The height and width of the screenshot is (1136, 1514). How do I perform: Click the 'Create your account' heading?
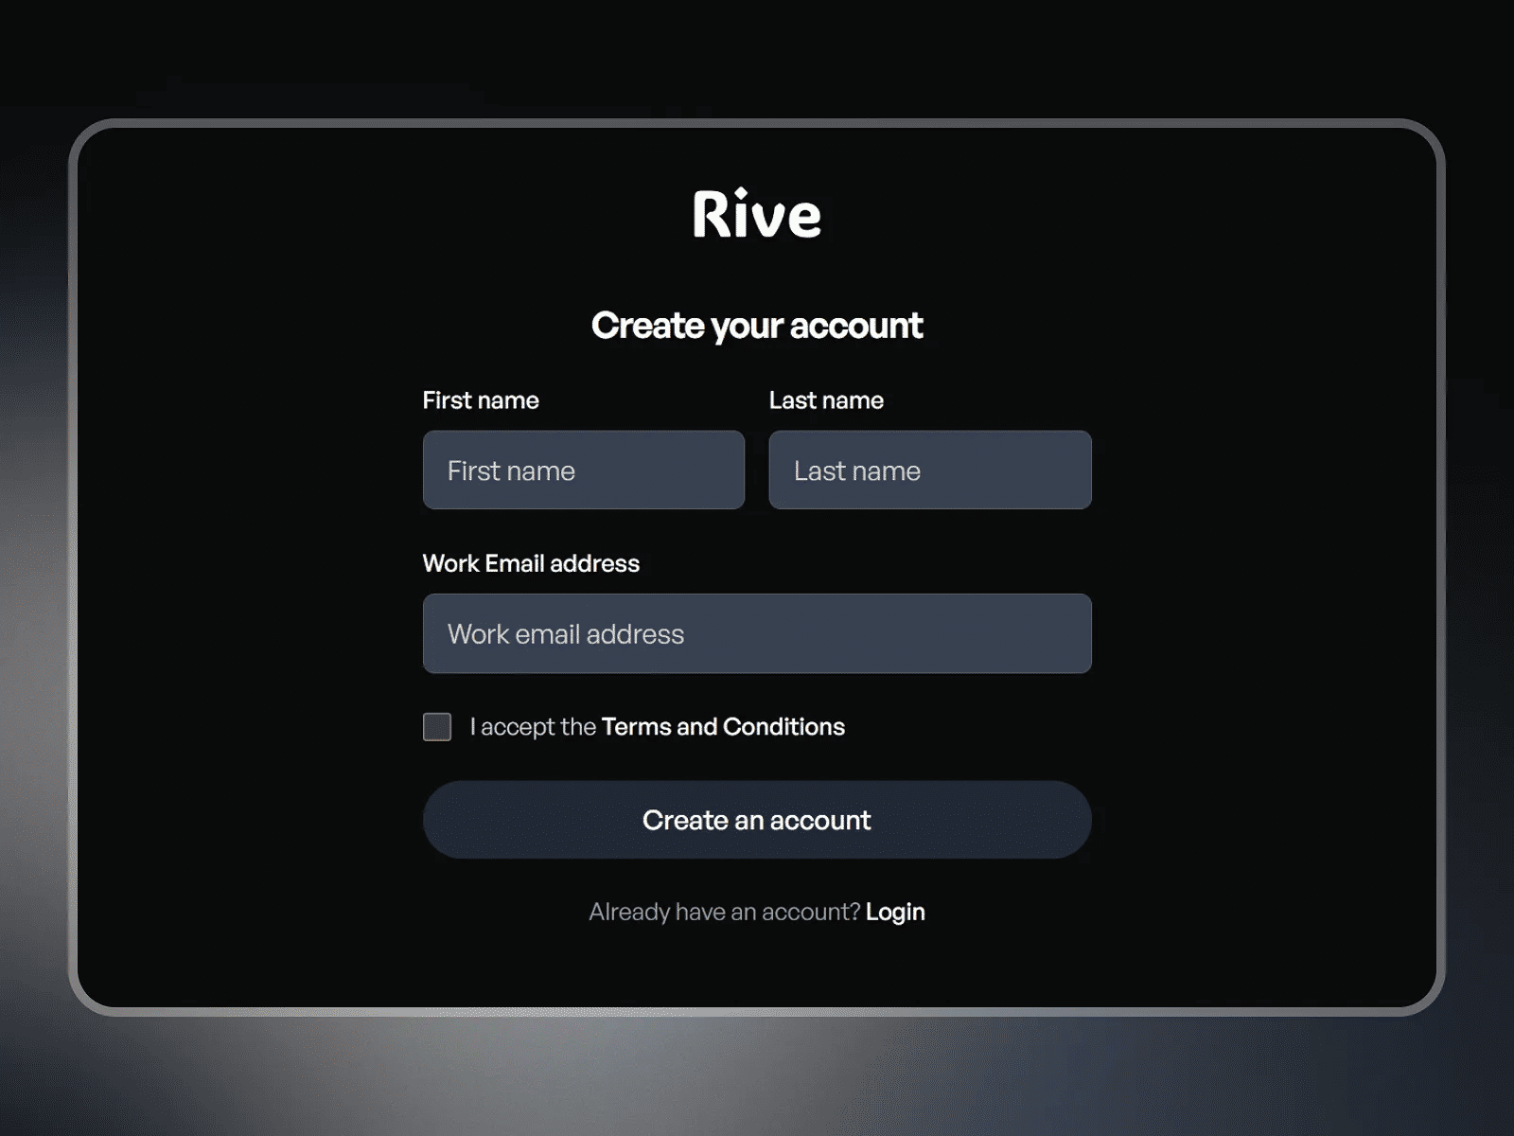757,326
